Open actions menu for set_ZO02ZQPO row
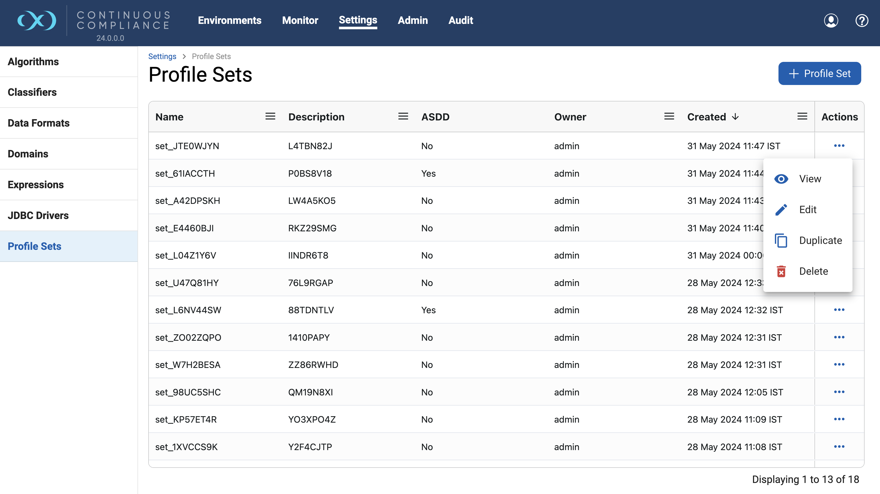Image resolution: width=880 pixels, height=494 pixels. [840, 337]
